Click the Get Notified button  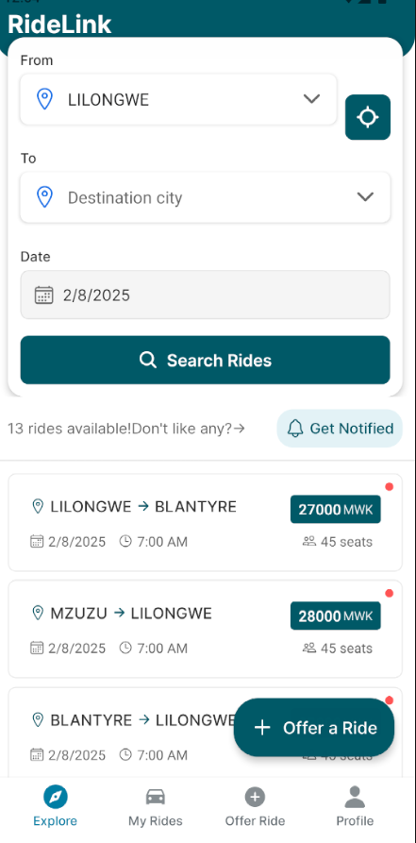pos(340,429)
